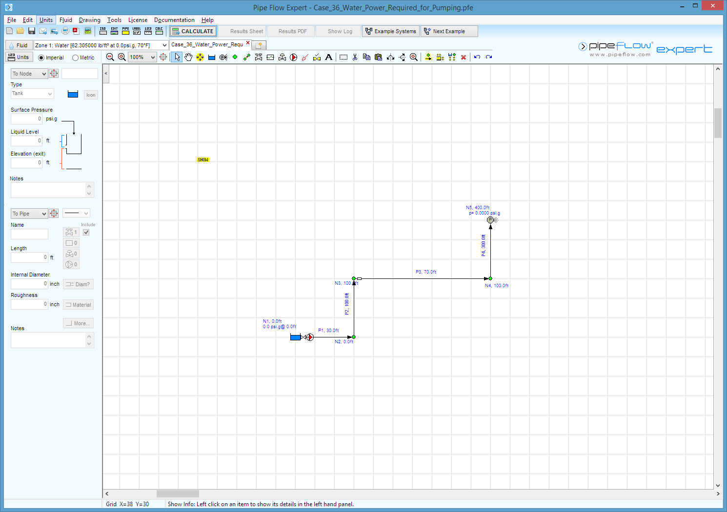Save the file with the floppy disk icon

[32, 31]
